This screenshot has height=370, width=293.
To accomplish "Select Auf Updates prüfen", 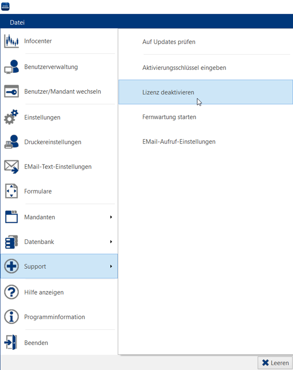I will (169, 42).
